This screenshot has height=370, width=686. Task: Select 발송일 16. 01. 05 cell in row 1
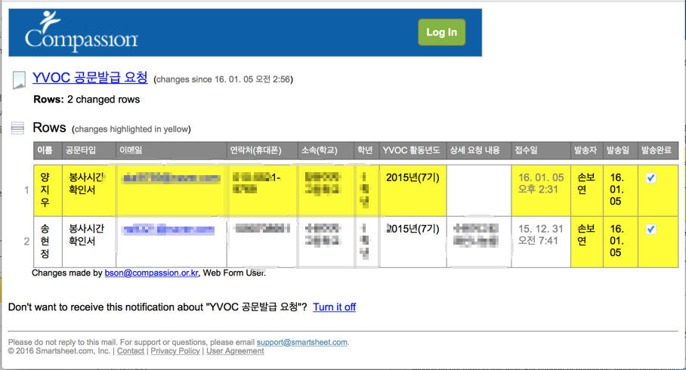point(620,190)
